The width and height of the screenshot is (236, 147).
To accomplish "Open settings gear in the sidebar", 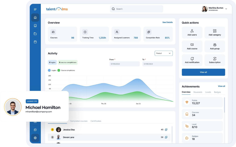I will 35,138.
